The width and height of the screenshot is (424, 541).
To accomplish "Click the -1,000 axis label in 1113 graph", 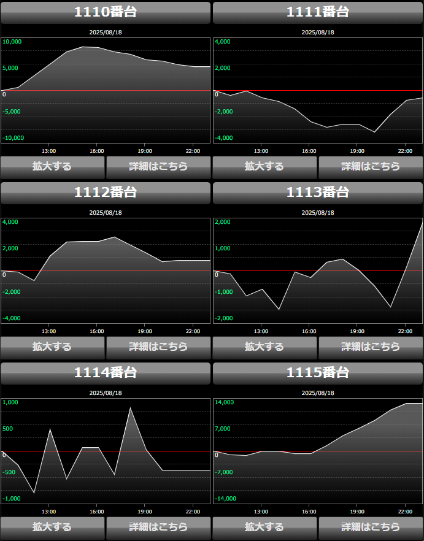I will tap(224, 292).
